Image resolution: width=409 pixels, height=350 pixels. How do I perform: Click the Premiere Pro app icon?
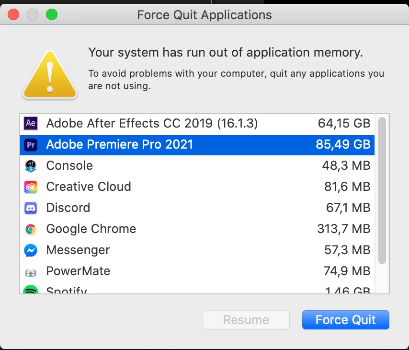point(31,145)
